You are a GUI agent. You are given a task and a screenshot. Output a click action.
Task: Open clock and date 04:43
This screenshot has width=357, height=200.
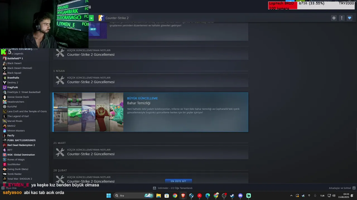(344, 196)
